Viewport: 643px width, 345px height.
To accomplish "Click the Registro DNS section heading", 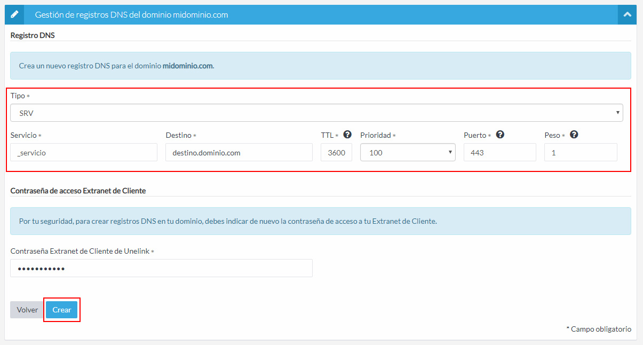I will click(x=33, y=35).
